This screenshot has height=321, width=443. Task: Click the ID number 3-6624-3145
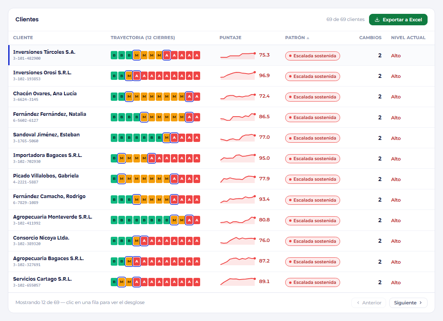click(x=26, y=100)
